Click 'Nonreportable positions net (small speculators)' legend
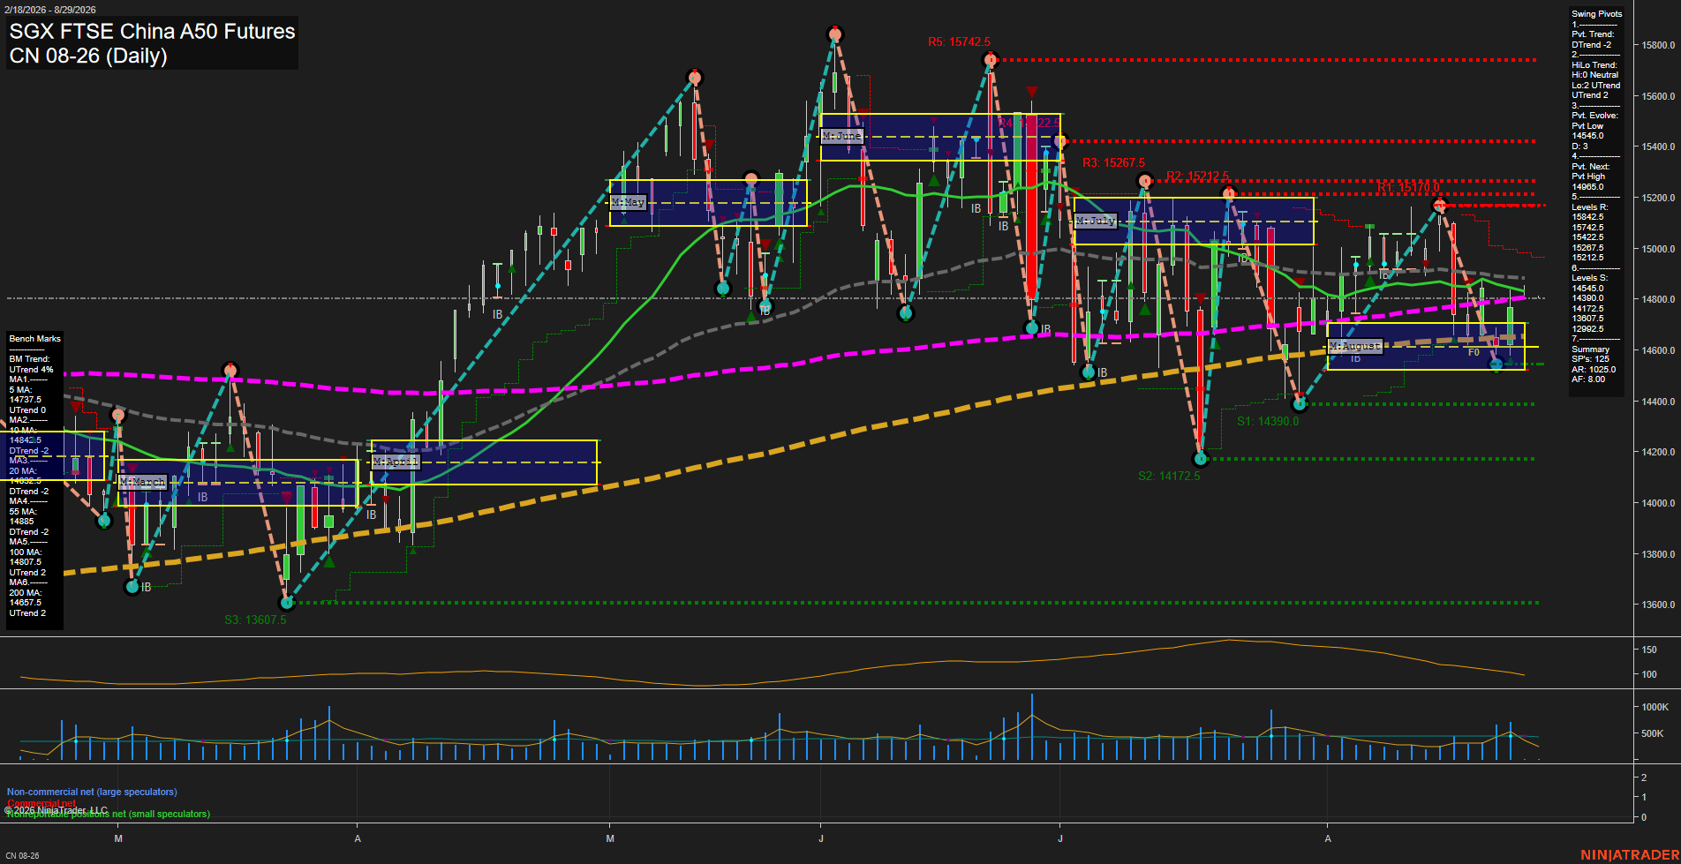Screen dimensions: 1681x864 [x=109, y=815]
